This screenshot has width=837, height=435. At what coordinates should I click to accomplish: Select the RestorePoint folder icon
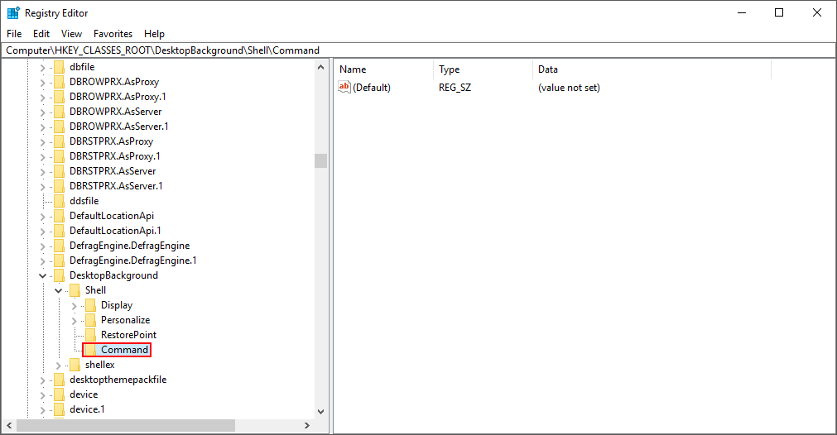91,335
